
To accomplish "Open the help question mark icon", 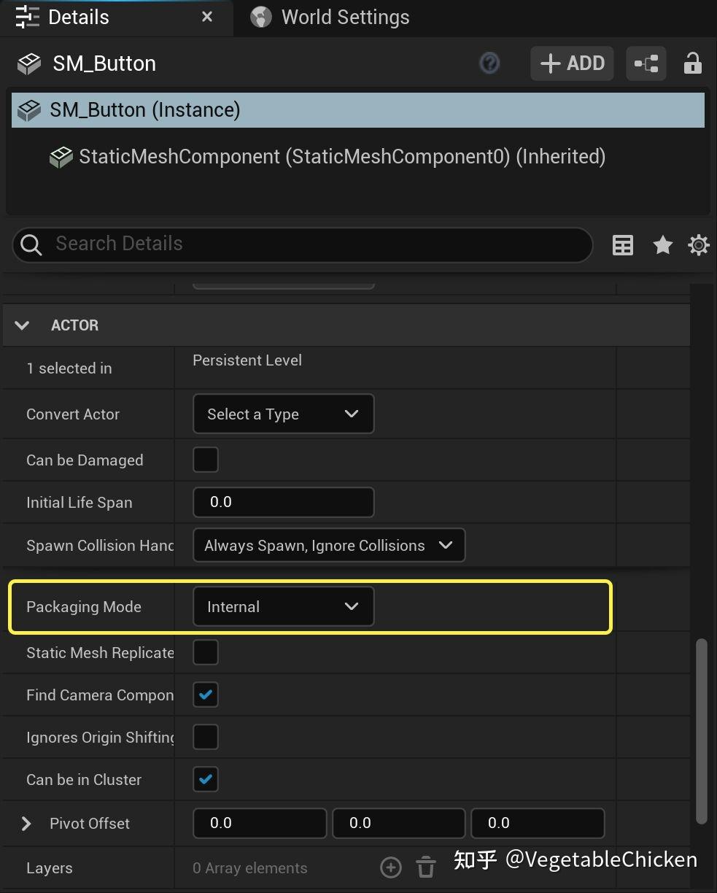I will (489, 63).
